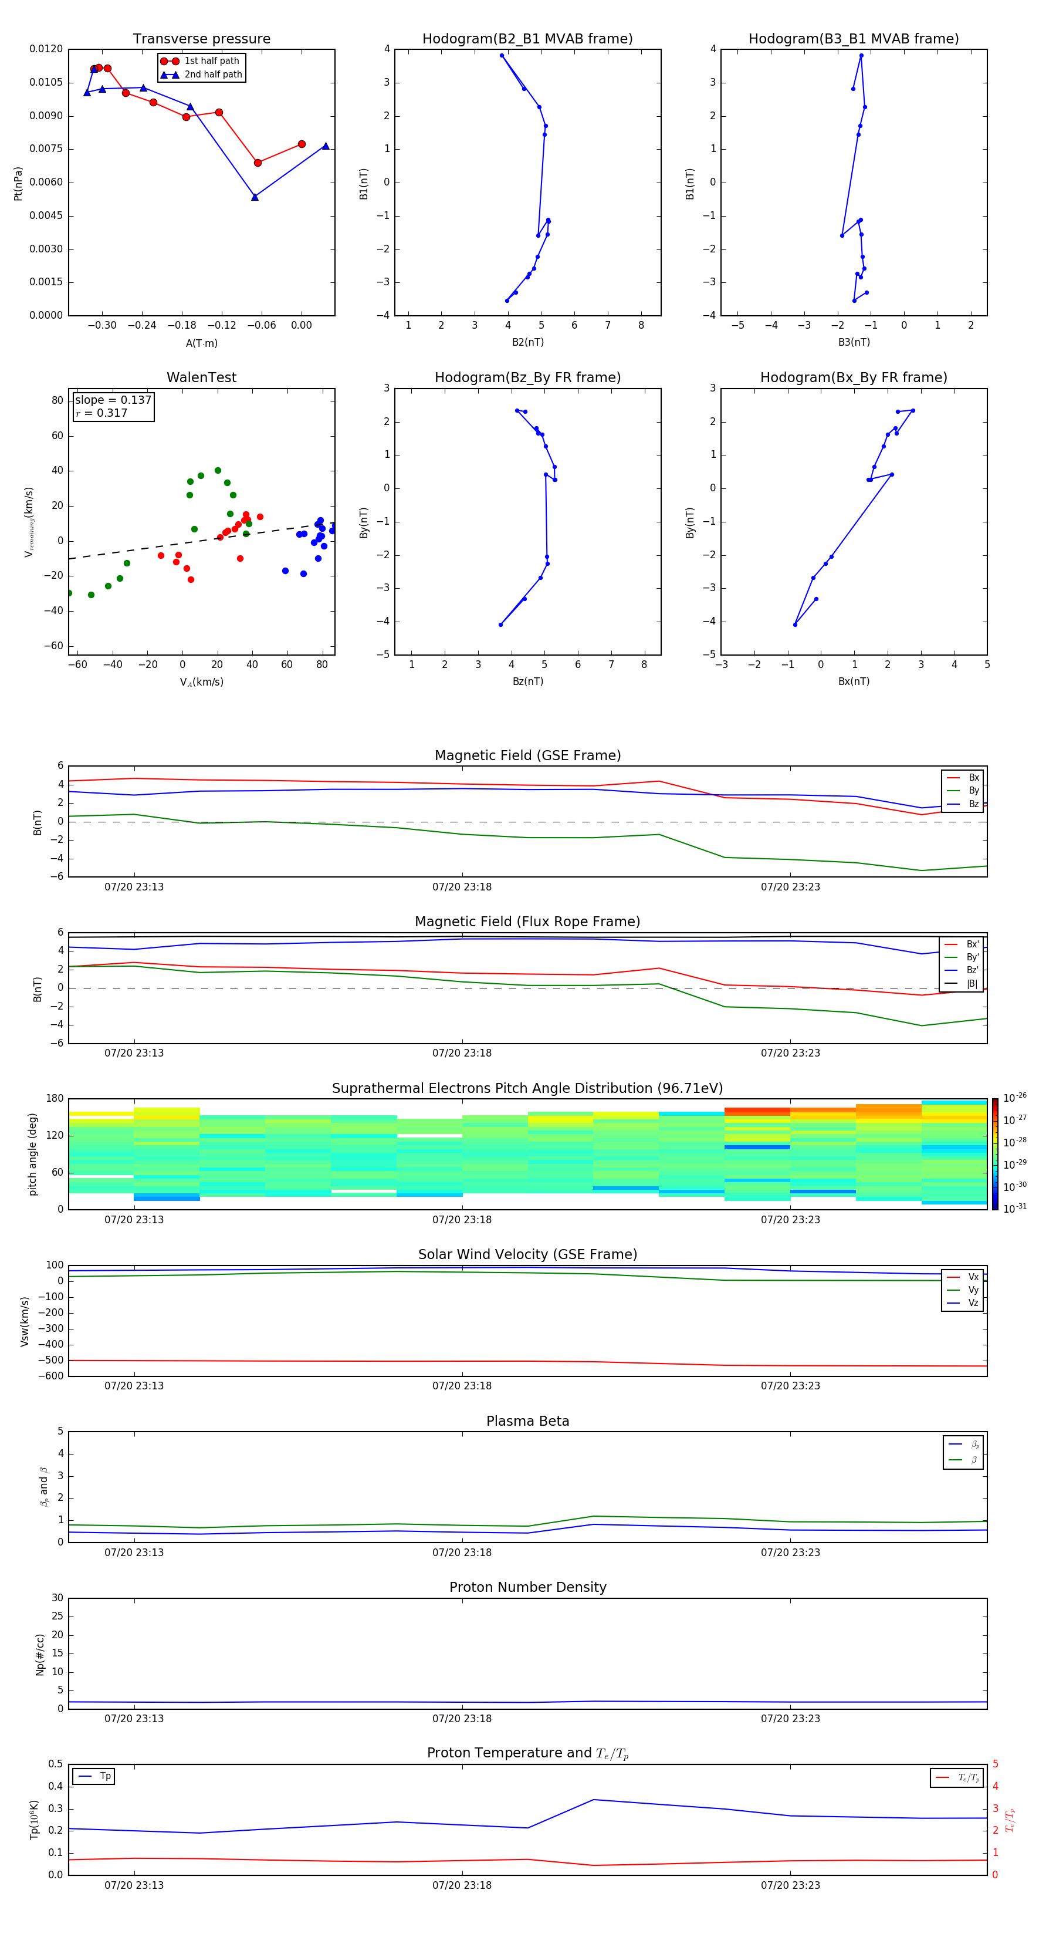Click the 'Magnetic Field (Flux Rope Frame)' title
The width and height of the screenshot is (1056, 1937).
(527, 922)
